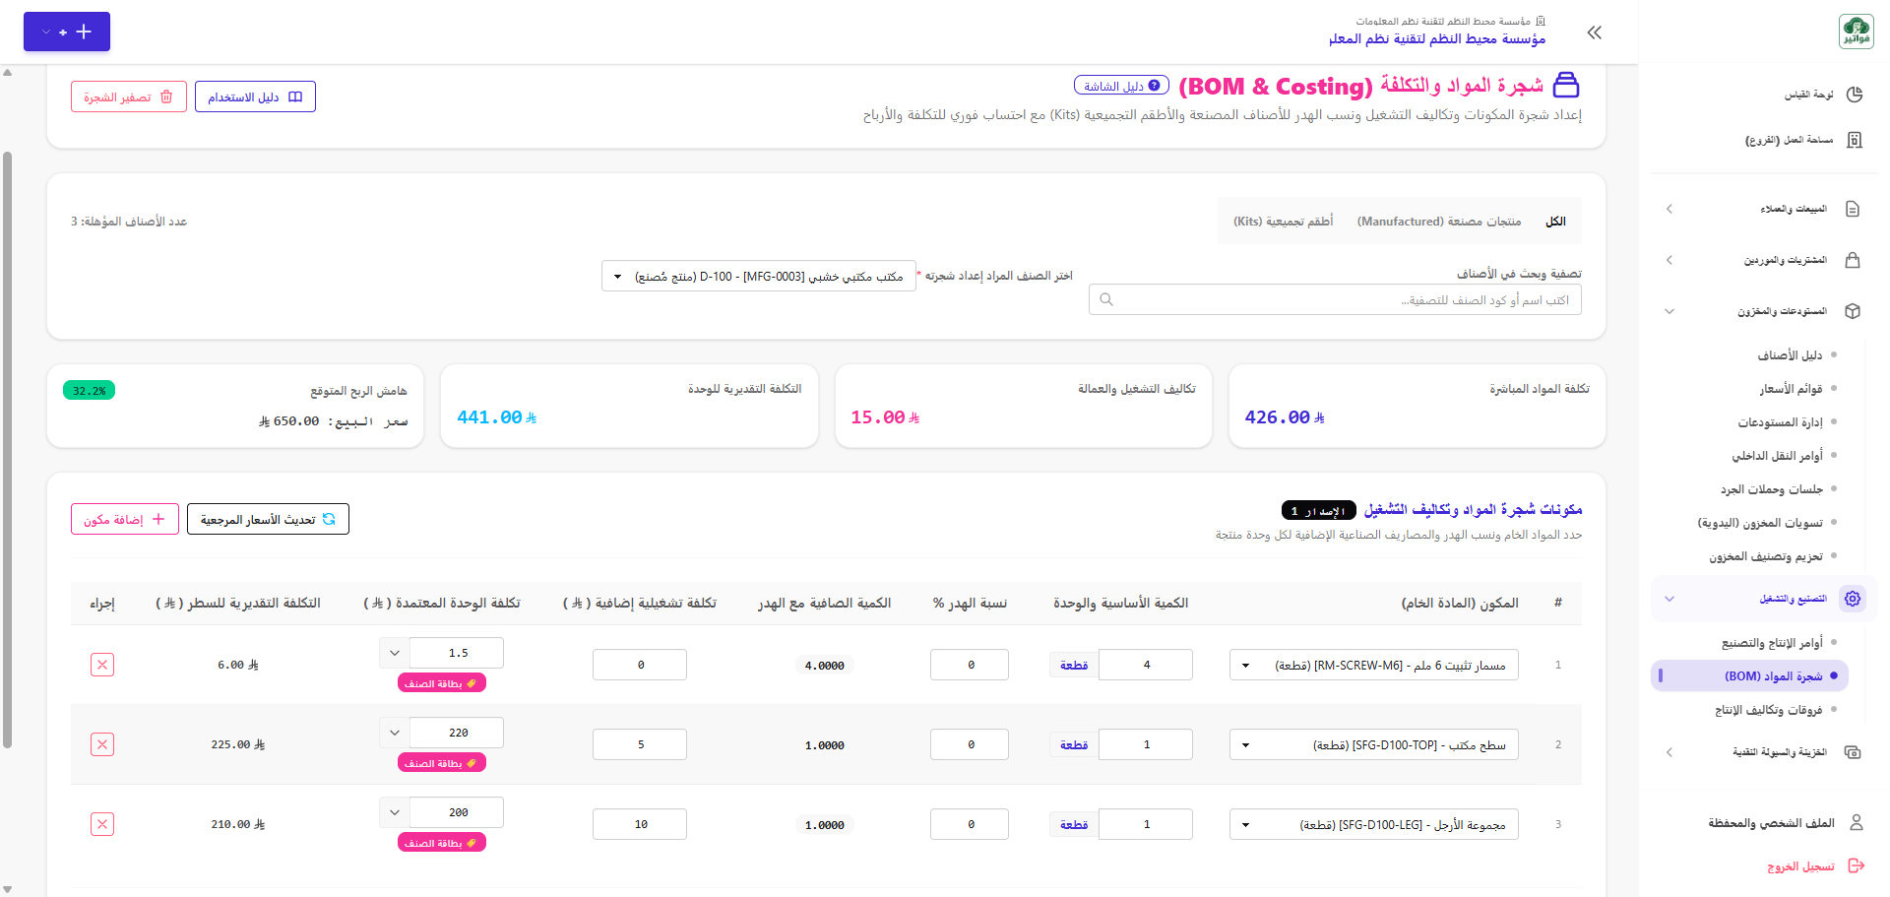Delete row 1 screw component with X
The height and width of the screenshot is (897, 1890).
click(x=102, y=665)
